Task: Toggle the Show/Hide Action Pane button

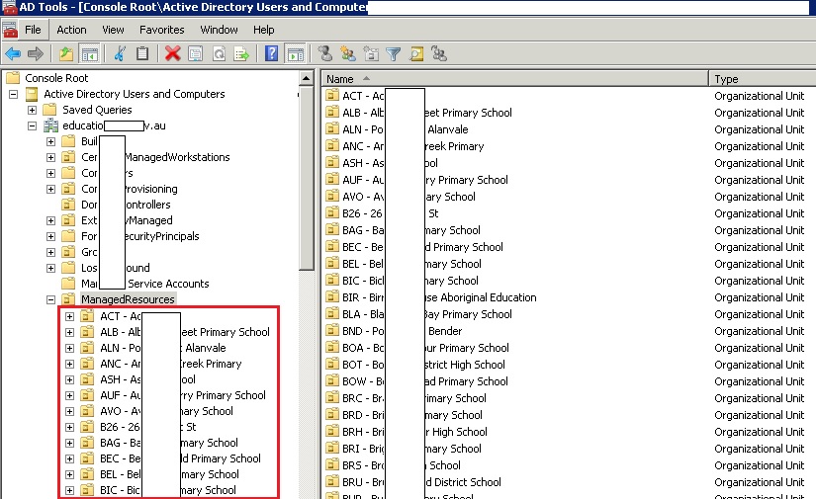Action: tap(295, 53)
